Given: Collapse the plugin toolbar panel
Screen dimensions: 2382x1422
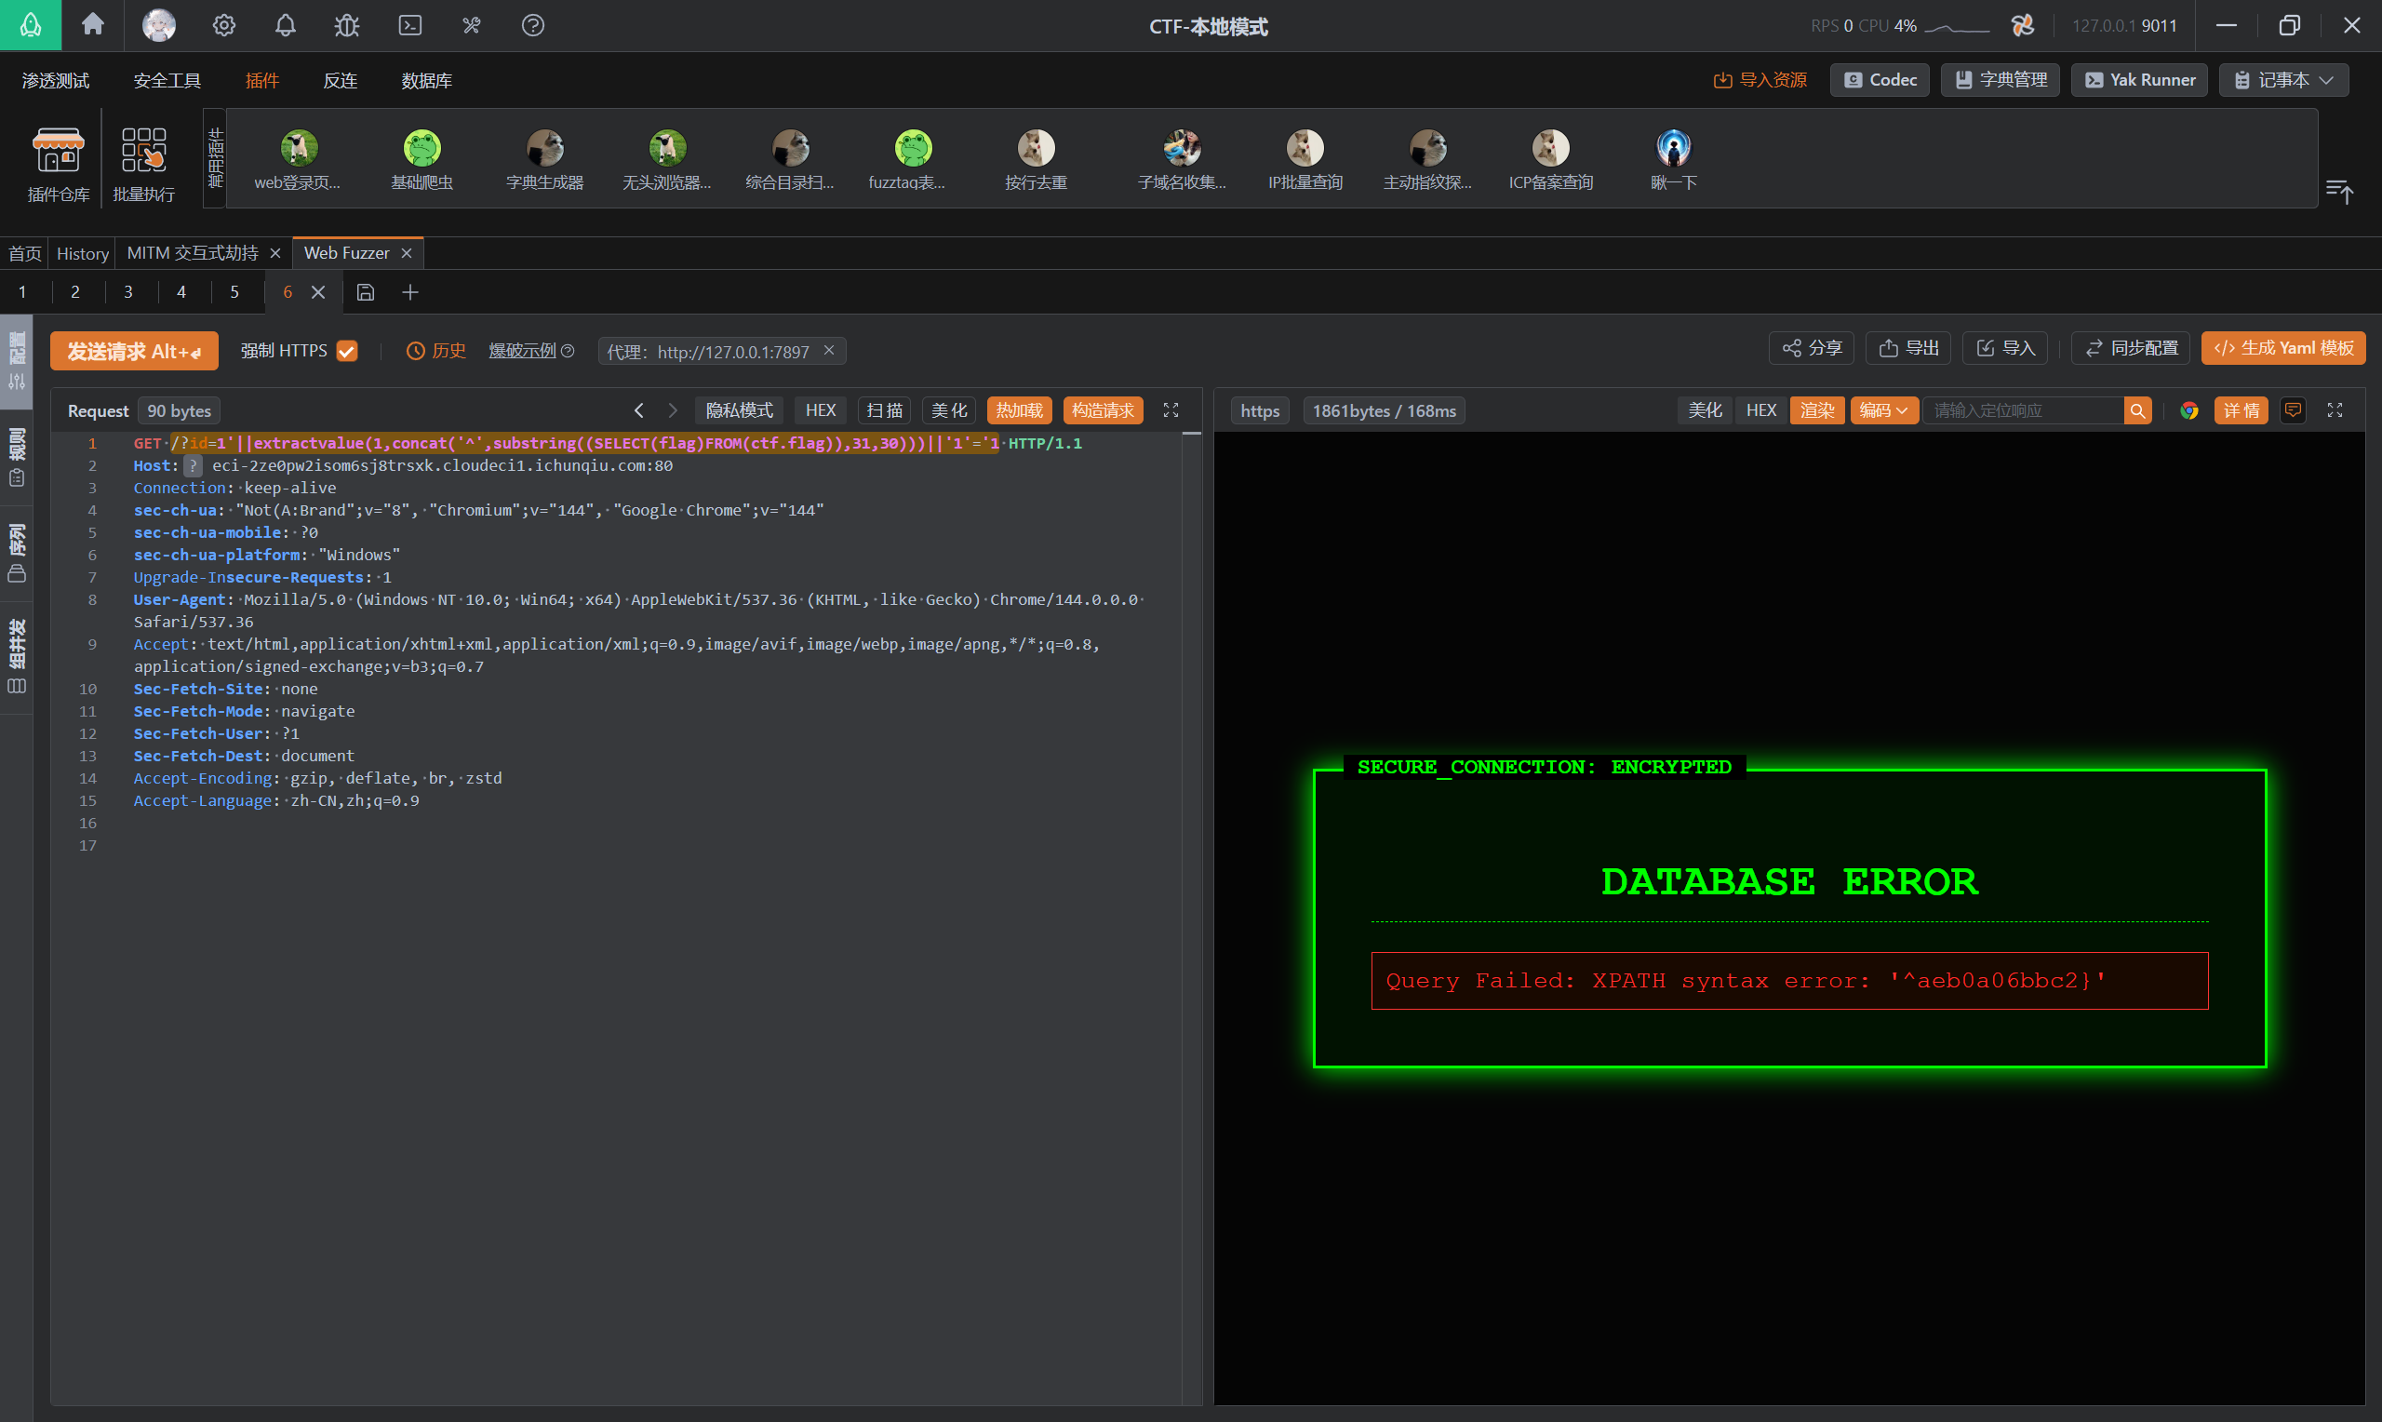Looking at the screenshot, I should [x=2339, y=191].
